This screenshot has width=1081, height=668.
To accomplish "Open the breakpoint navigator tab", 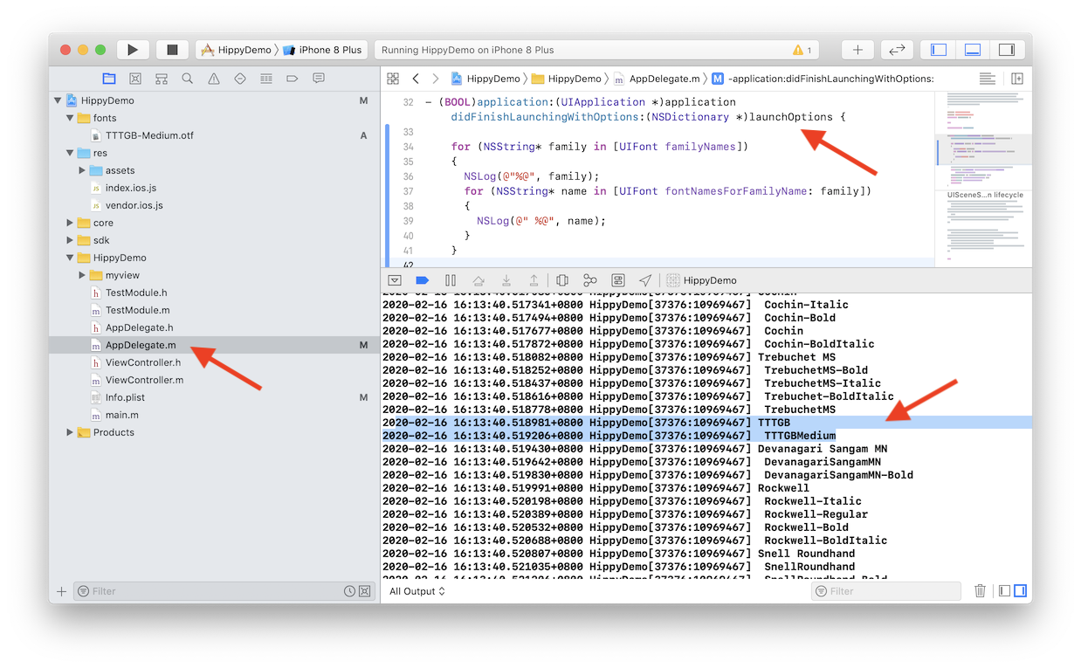I will tap(293, 79).
